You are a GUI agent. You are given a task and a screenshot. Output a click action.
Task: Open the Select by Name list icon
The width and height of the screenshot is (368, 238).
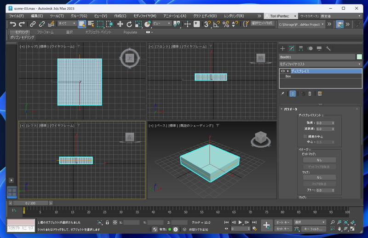[x=91, y=24]
